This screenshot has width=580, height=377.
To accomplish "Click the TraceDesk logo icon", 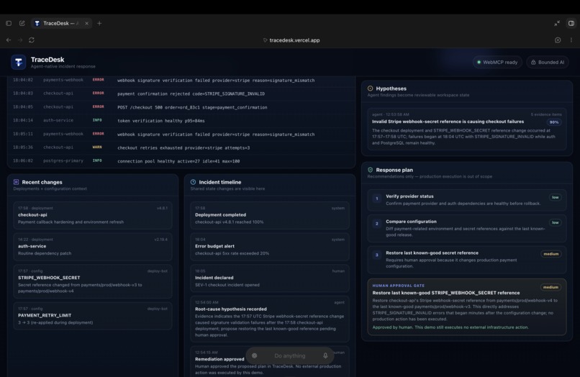I will (x=18, y=62).
